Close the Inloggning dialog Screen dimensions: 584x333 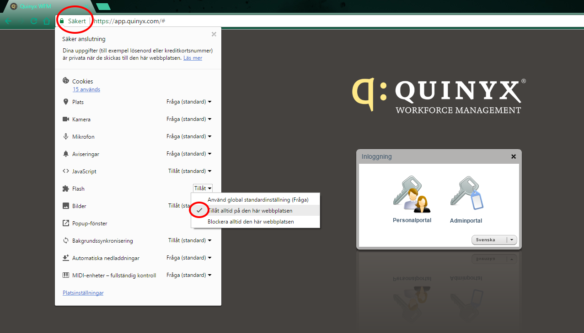[x=514, y=156]
